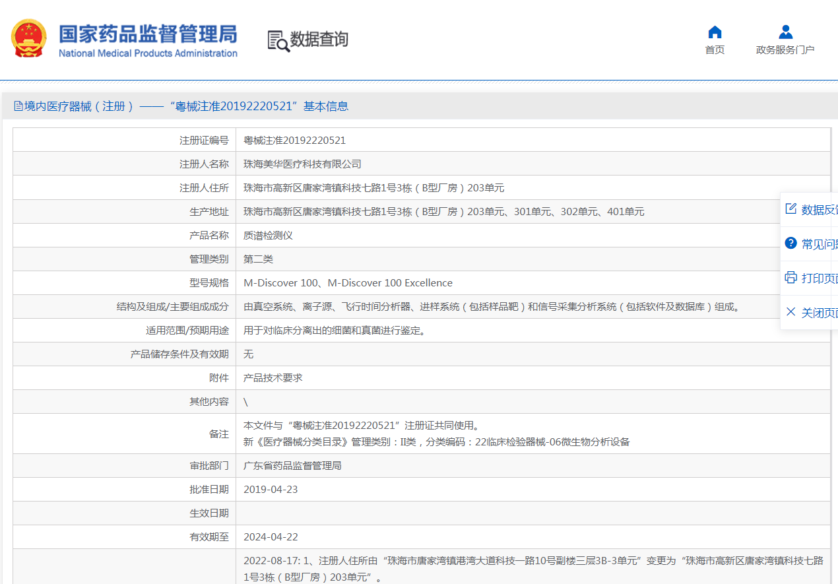Screen dimensions: 838x584
Task: Click the 批准日期 label
Action: point(209,490)
